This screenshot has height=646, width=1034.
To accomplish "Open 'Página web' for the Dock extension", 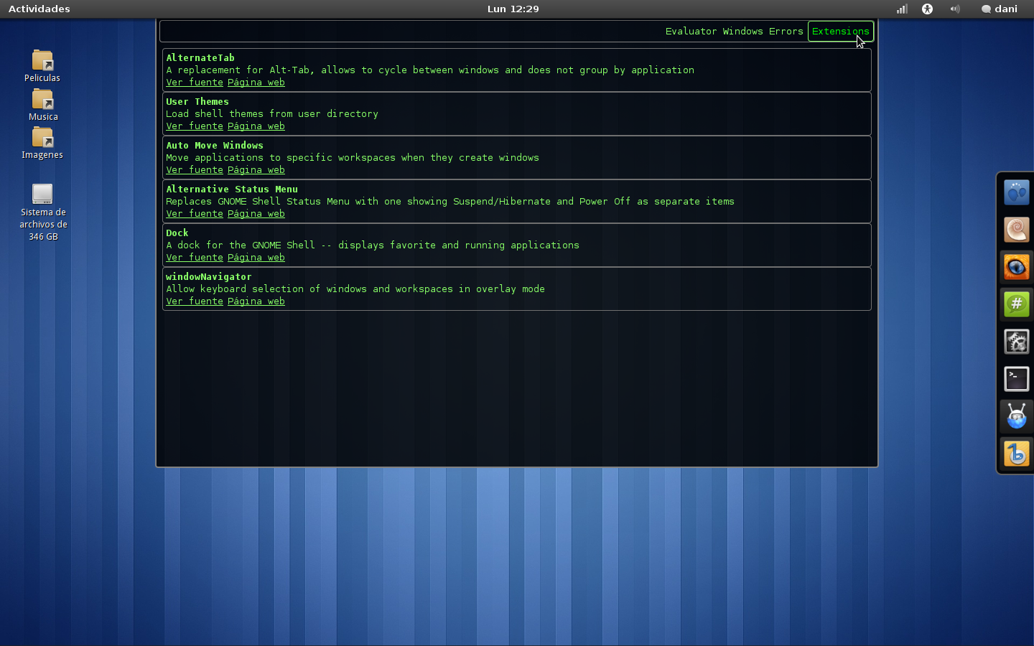I will (x=256, y=258).
